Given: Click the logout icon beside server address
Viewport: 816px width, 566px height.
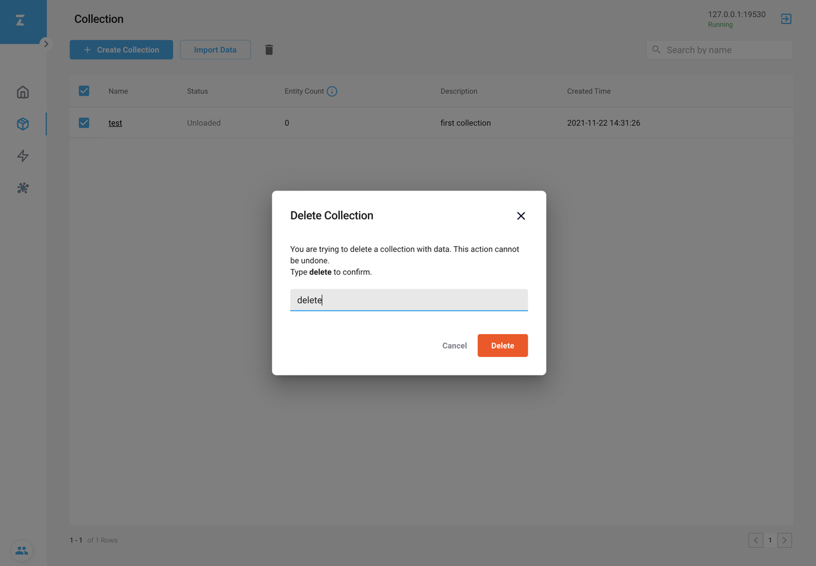Looking at the screenshot, I should 786,19.
